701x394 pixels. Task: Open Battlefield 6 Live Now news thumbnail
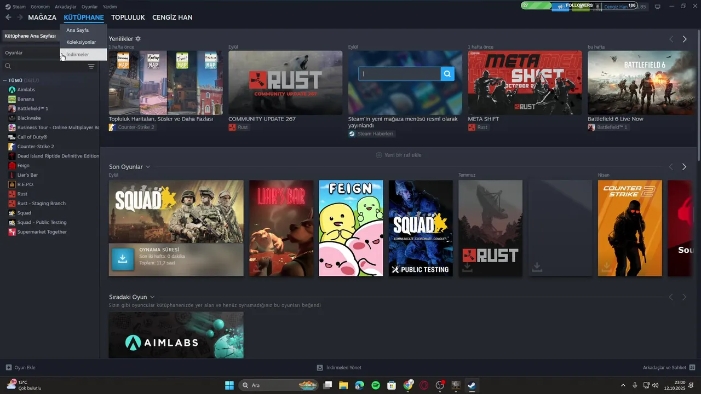tap(641, 83)
